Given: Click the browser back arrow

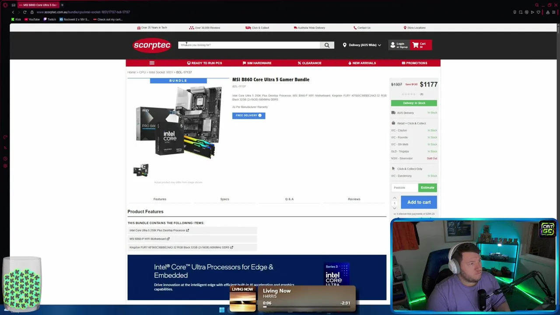Looking at the screenshot, I should [x=13, y=12].
